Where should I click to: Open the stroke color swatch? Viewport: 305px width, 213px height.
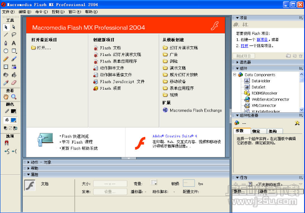pyautogui.click(x=14, y=111)
